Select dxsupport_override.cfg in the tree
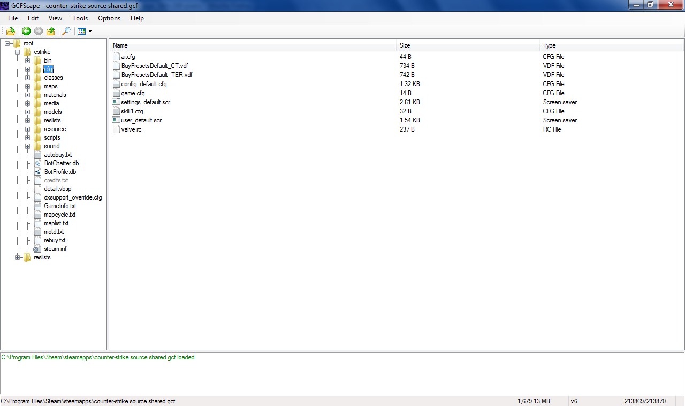This screenshot has height=406, width=685. 73,197
